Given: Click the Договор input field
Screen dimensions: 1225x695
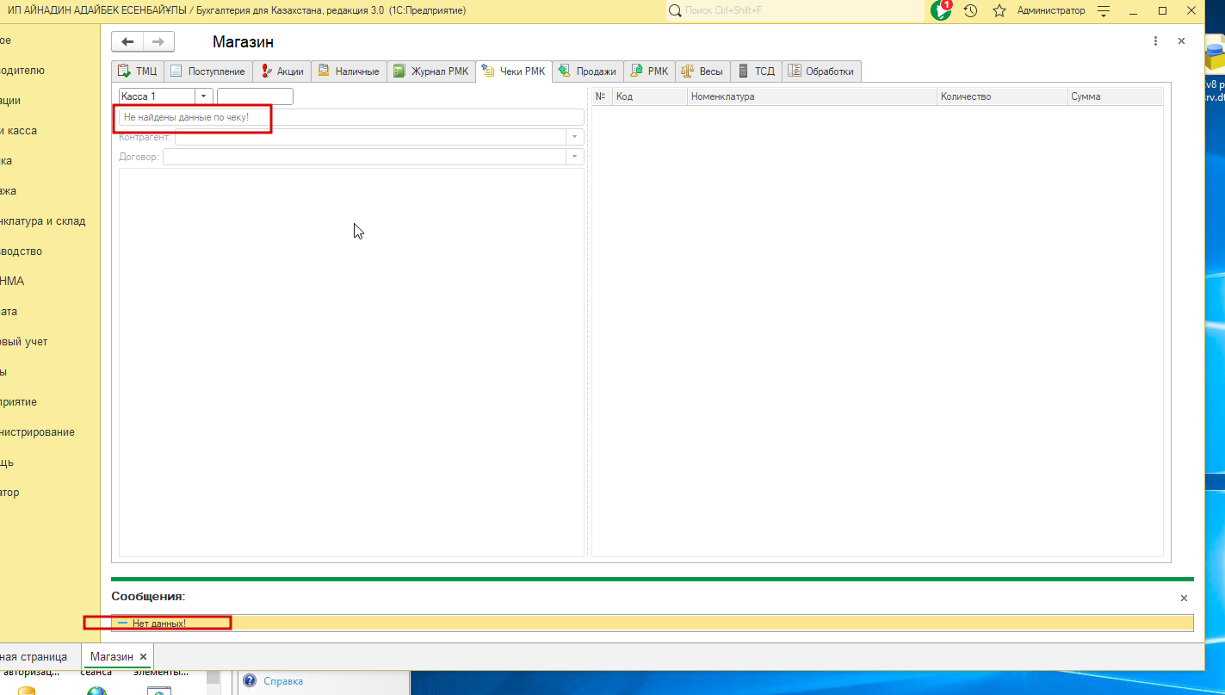Looking at the screenshot, I should pyautogui.click(x=364, y=157).
